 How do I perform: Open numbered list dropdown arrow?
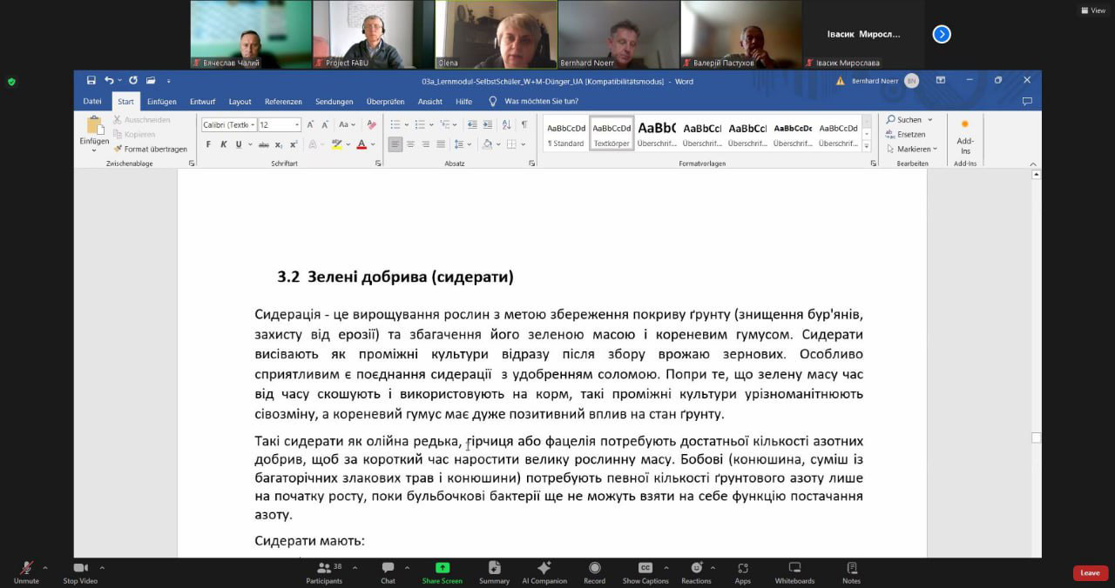tap(431, 124)
